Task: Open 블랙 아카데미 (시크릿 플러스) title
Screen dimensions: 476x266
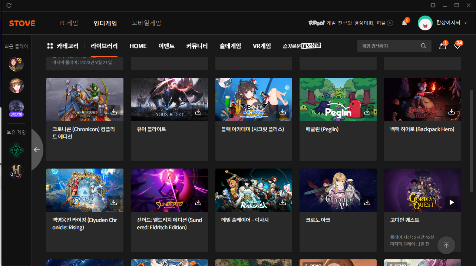Action: tap(252, 129)
